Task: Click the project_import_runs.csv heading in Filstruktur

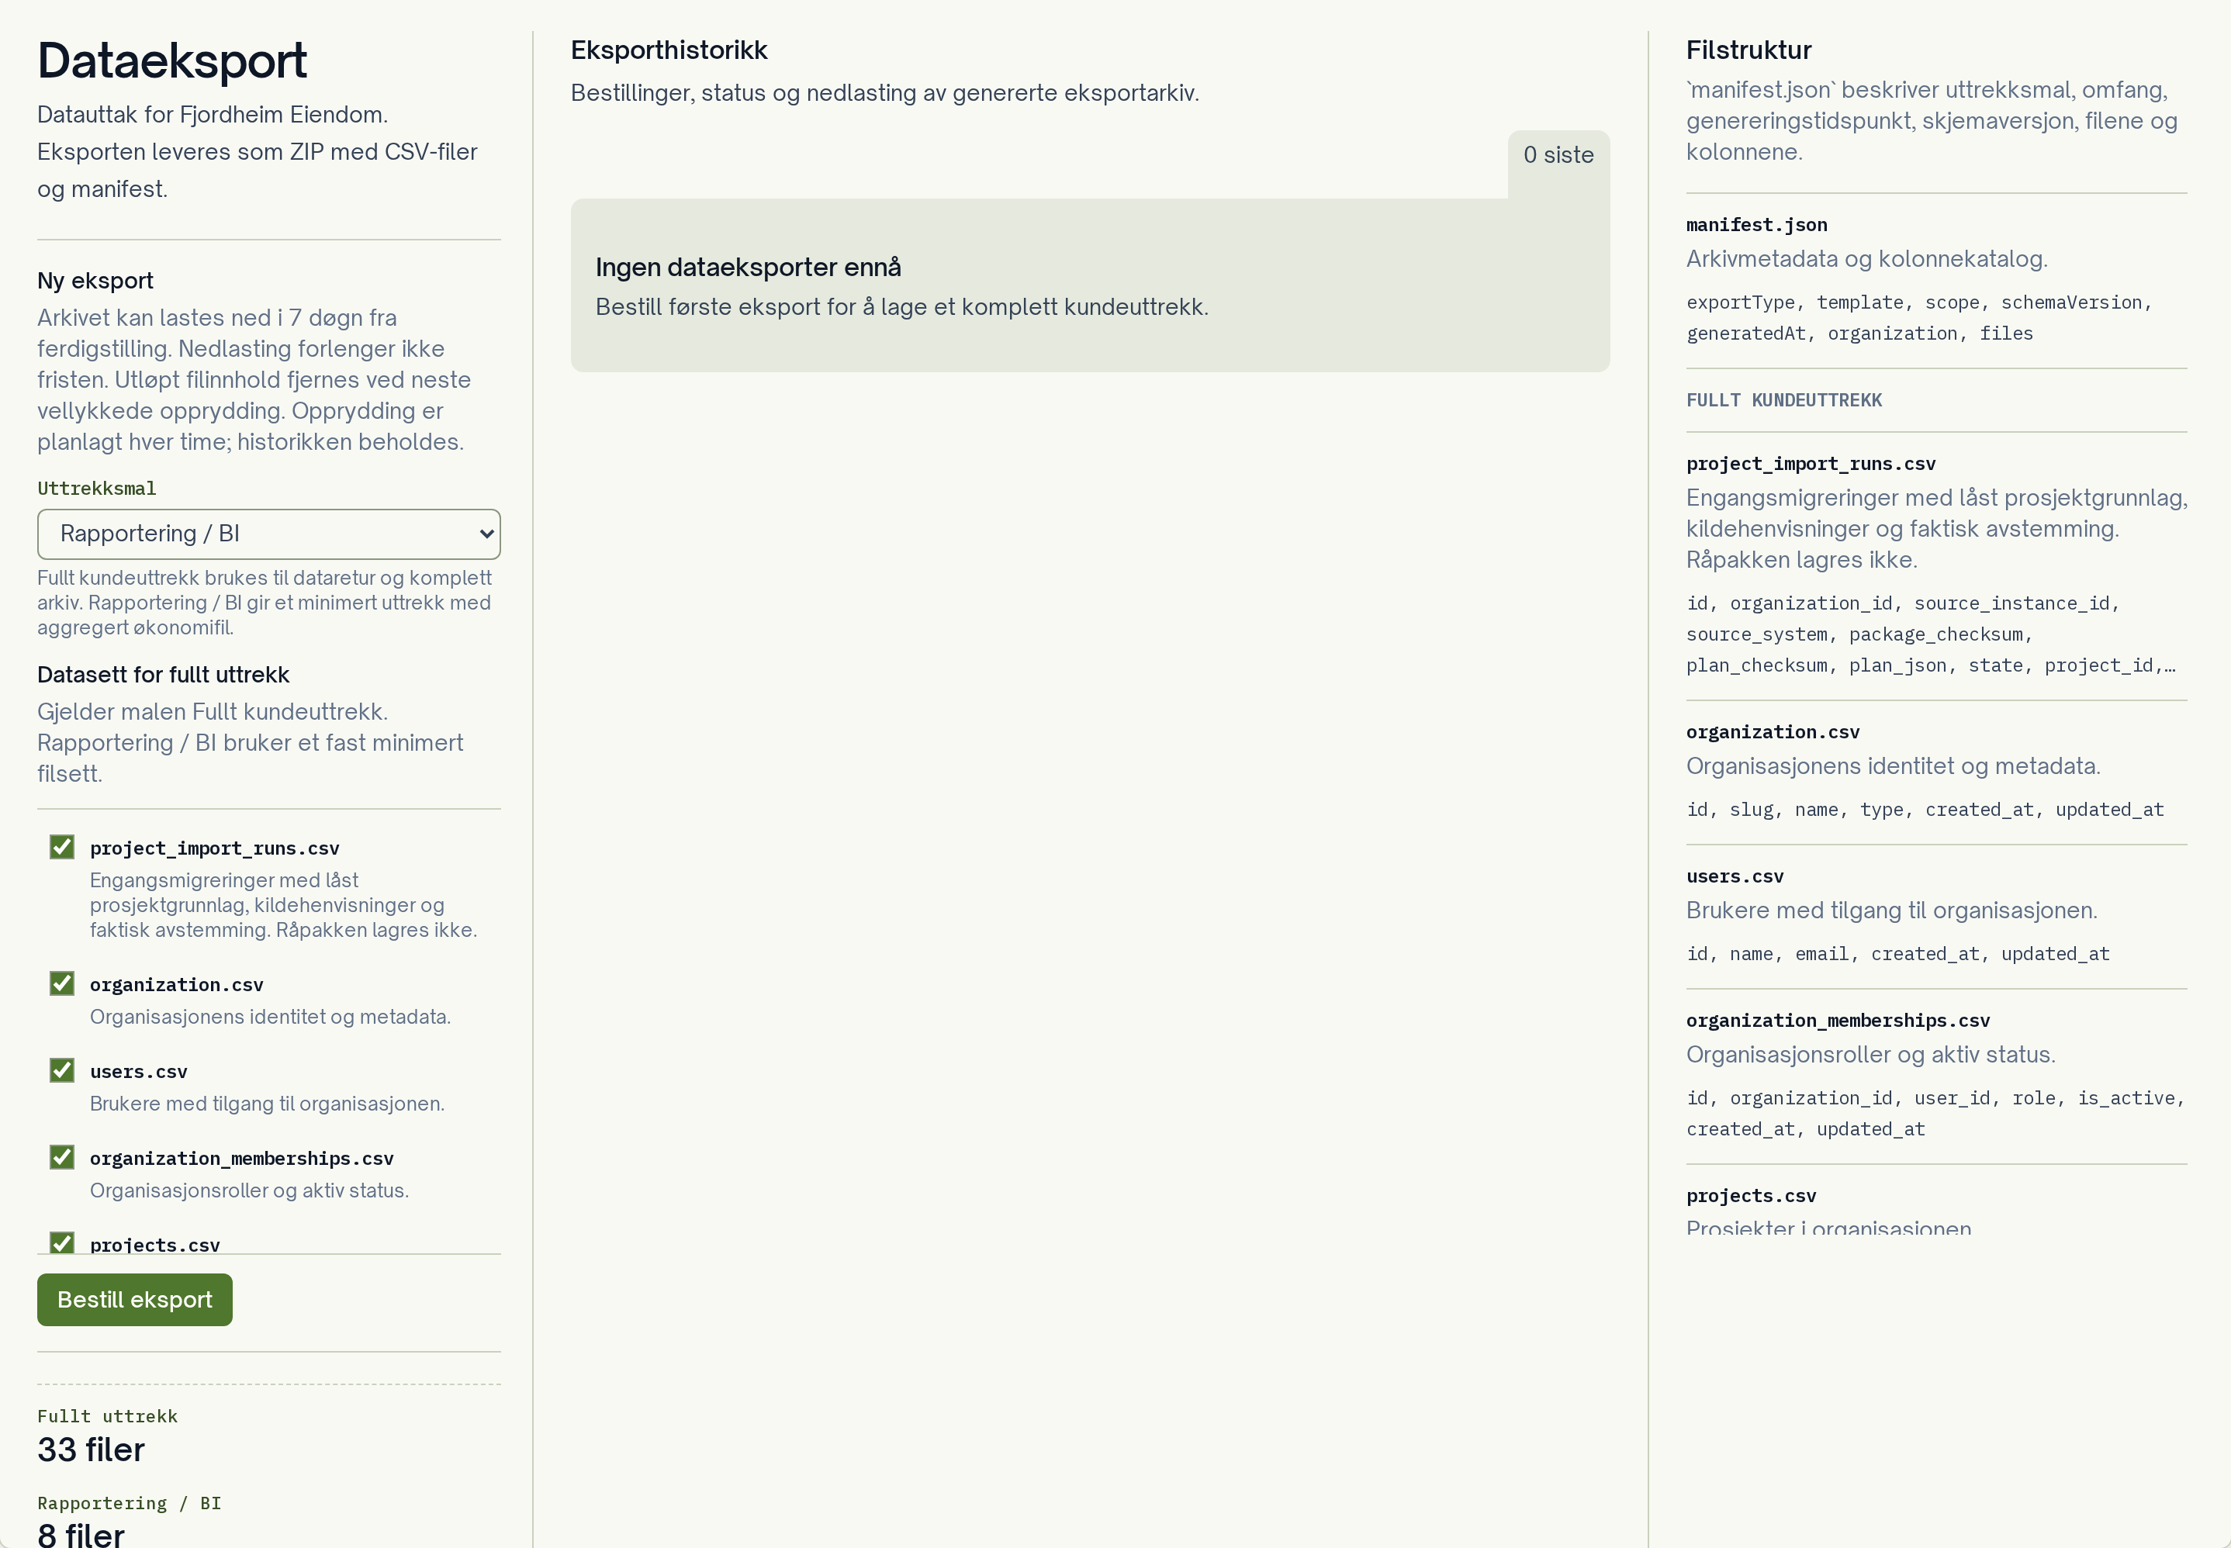Action: [x=1811, y=464]
